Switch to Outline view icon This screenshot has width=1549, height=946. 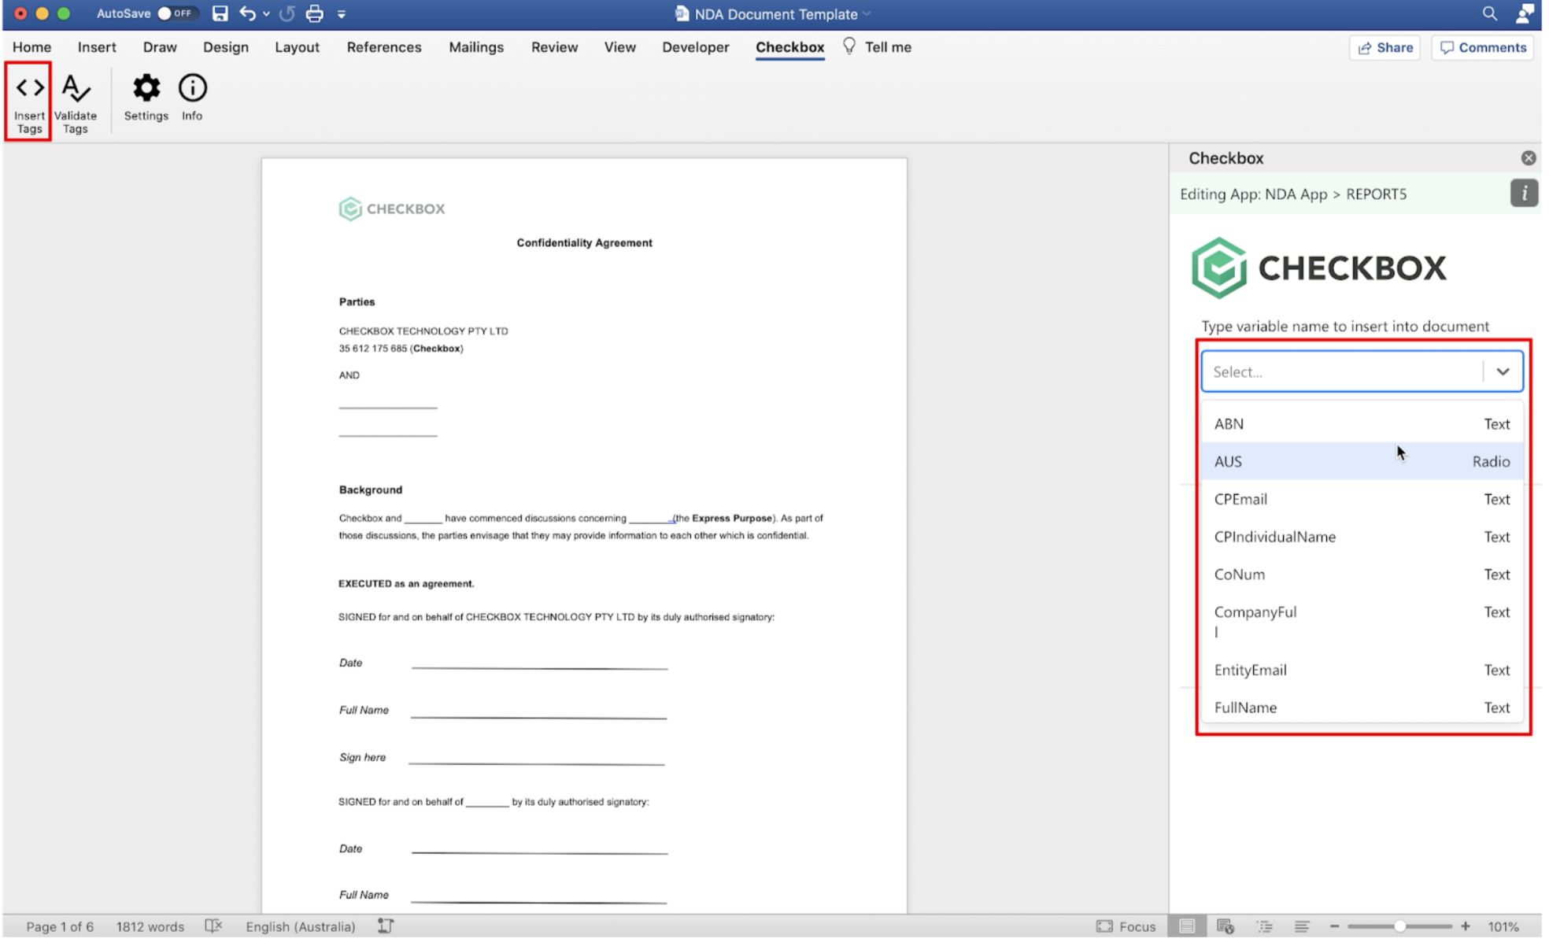tap(1264, 927)
